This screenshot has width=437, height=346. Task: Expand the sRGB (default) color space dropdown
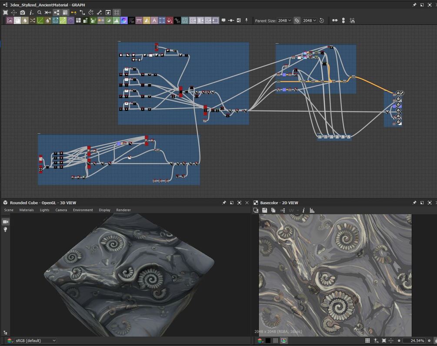point(35,341)
